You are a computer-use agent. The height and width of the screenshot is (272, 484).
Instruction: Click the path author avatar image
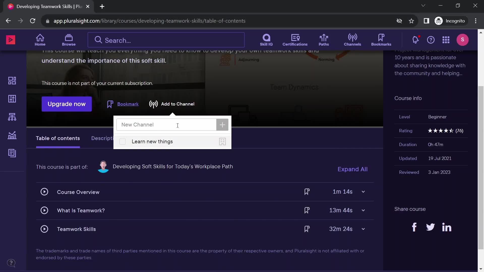pos(103,166)
